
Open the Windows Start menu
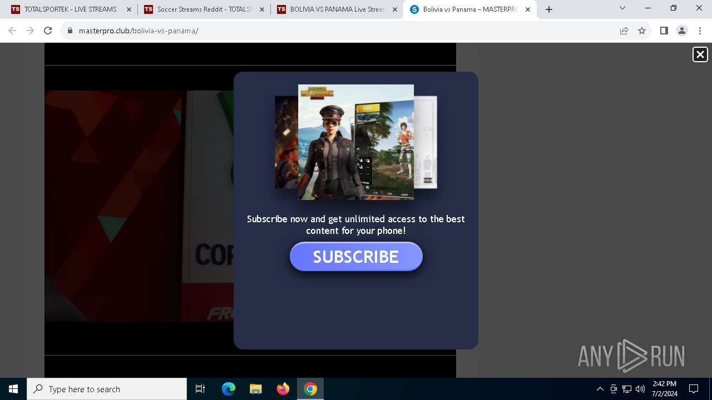click(x=13, y=389)
